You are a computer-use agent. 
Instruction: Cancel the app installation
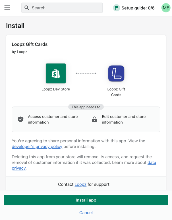pos(86,213)
